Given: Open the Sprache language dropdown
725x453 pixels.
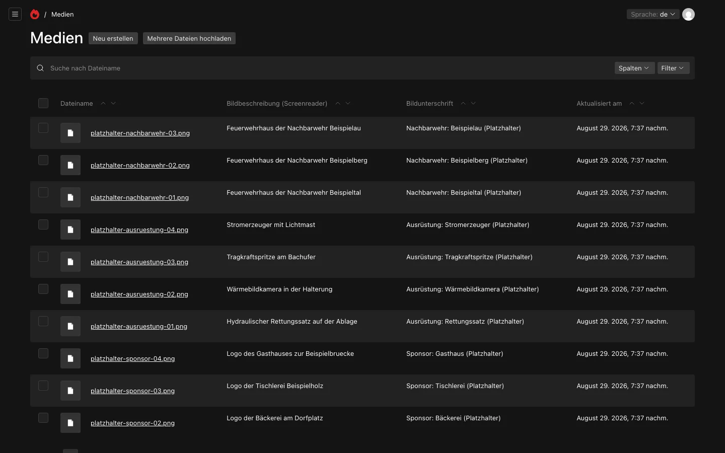Looking at the screenshot, I should coord(653,14).
